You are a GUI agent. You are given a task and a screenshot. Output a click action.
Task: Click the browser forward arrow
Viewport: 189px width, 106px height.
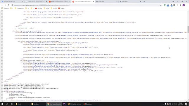(x=5, y=5)
